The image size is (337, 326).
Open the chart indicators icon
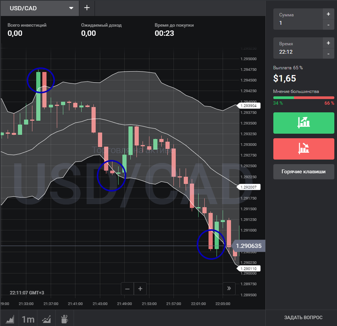47,318
